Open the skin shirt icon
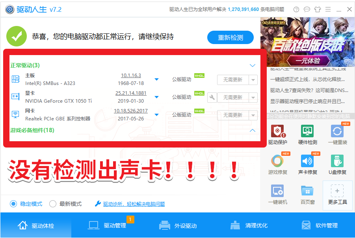Image resolution: width=355 pixels, height=238 pixels. tap(318, 9)
